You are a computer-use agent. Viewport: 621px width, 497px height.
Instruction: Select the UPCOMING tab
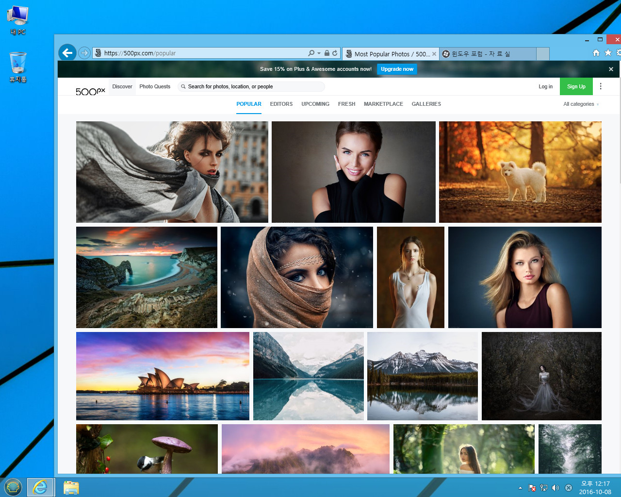click(315, 104)
